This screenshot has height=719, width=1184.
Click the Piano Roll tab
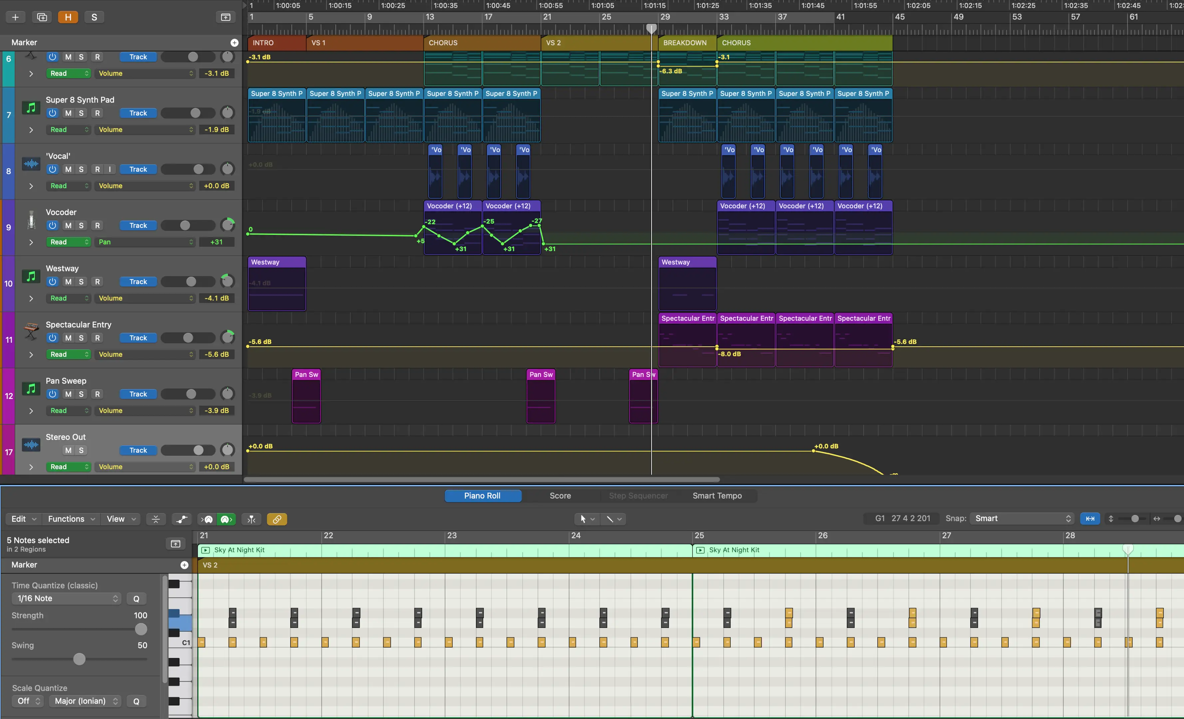pyautogui.click(x=482, y=495)
